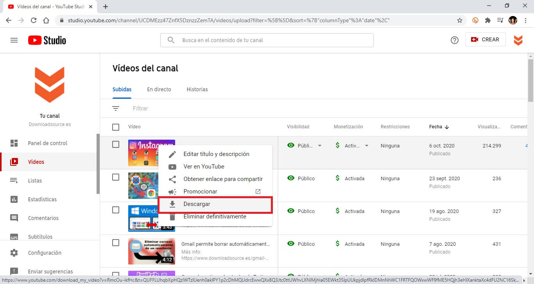Select Eliminar definitivamente menu item
The image size is (534, 284).
click(215, 217)
